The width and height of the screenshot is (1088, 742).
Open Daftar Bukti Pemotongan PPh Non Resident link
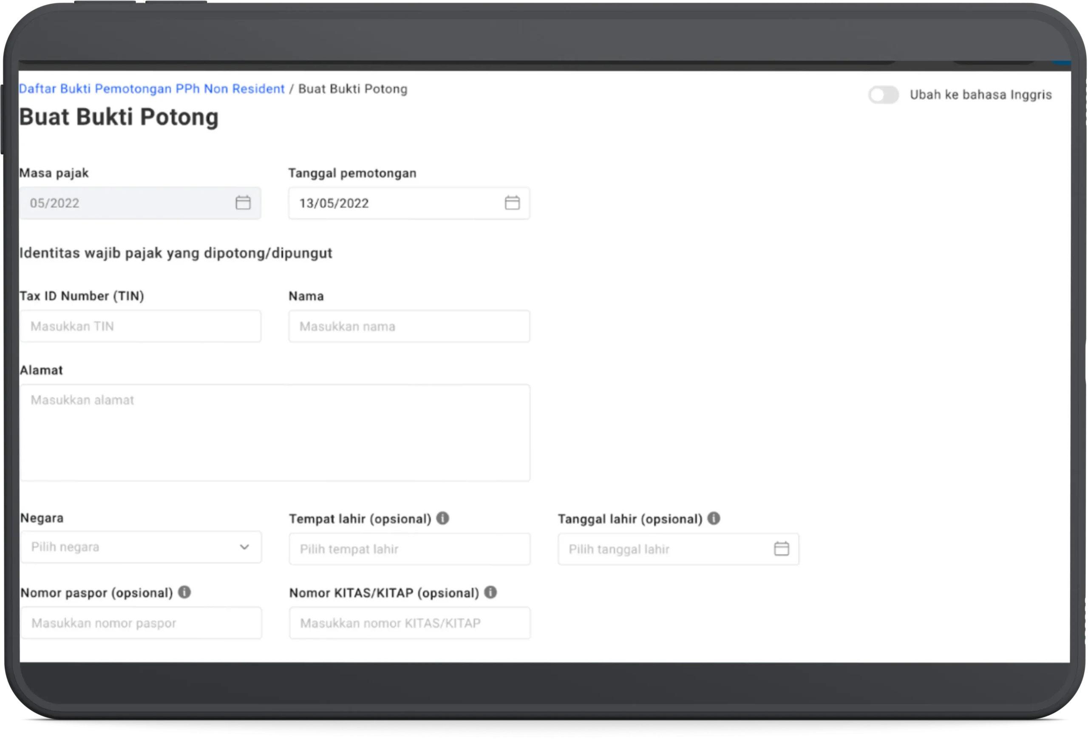tap(152, 89)
